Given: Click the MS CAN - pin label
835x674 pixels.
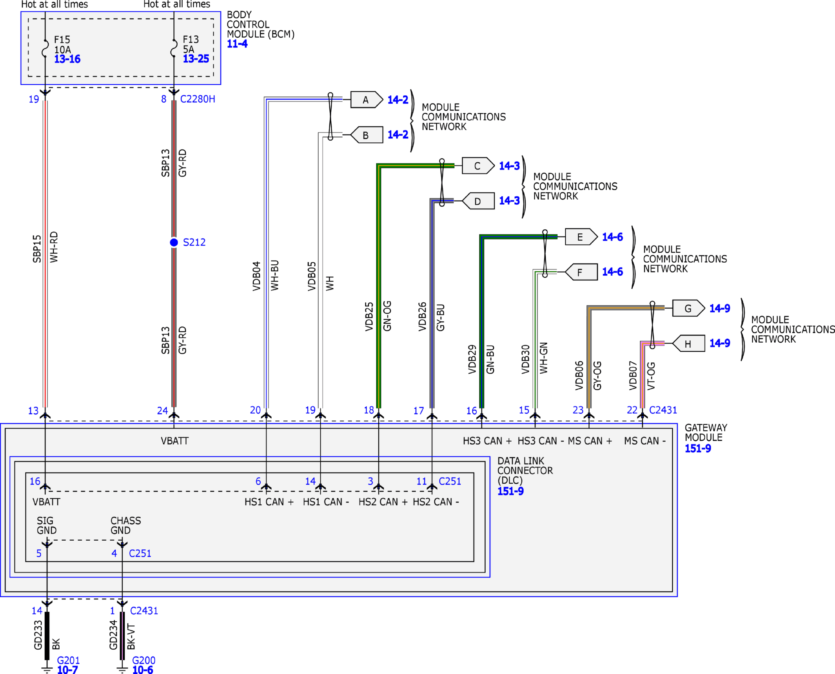Looking at the screenshot, I should 645,441.
